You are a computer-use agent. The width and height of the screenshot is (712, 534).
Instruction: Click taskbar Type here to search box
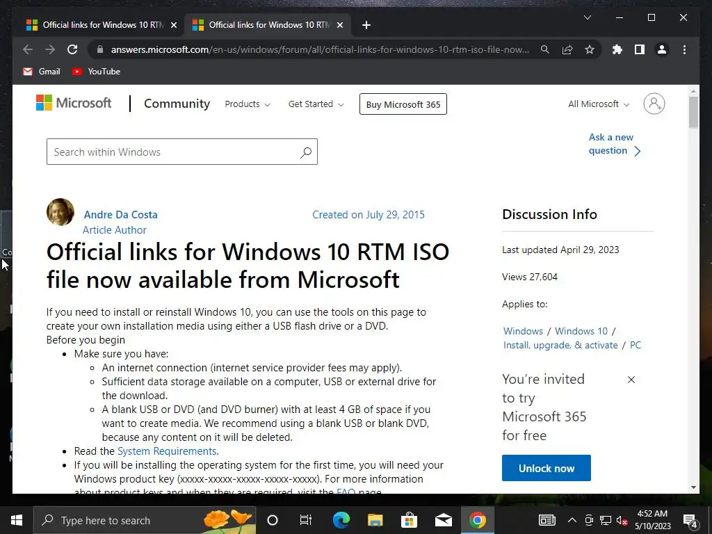click(145, 520)
